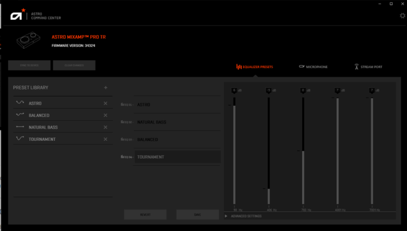Click the 7001 Hz band slider

[x=372, y=151]
